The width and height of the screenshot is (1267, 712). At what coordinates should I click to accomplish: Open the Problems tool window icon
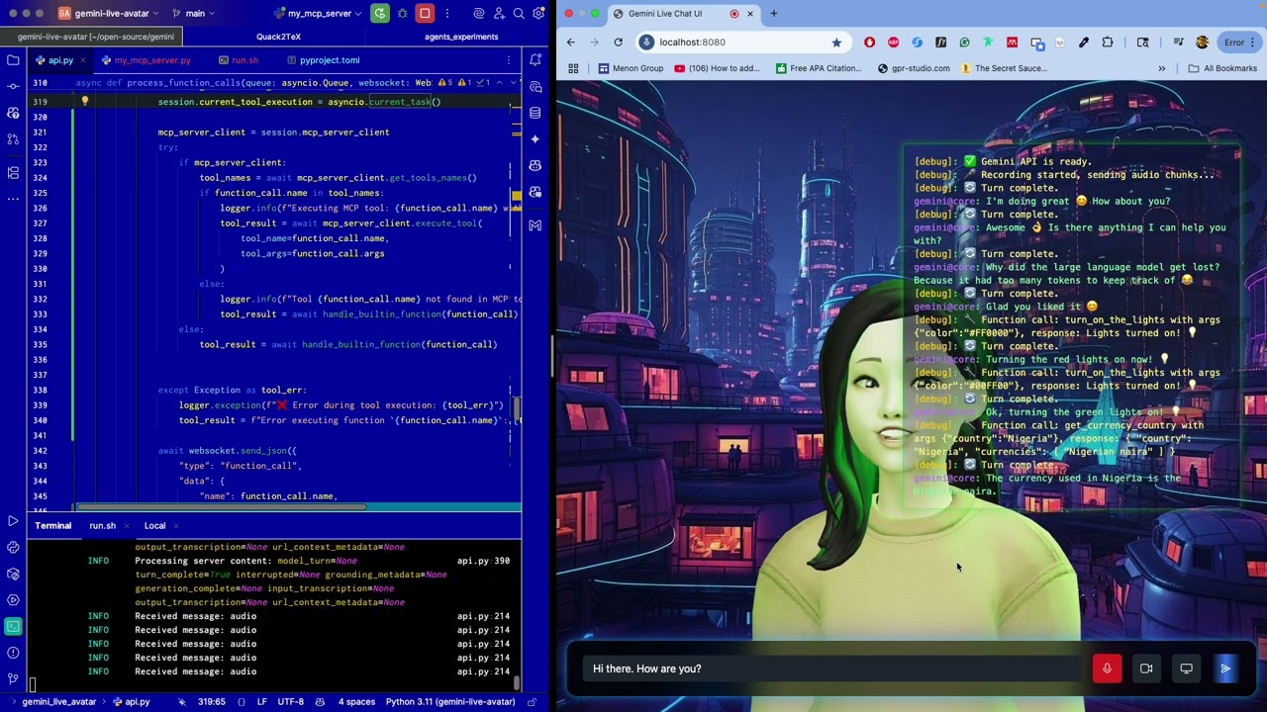pos(13,653)
